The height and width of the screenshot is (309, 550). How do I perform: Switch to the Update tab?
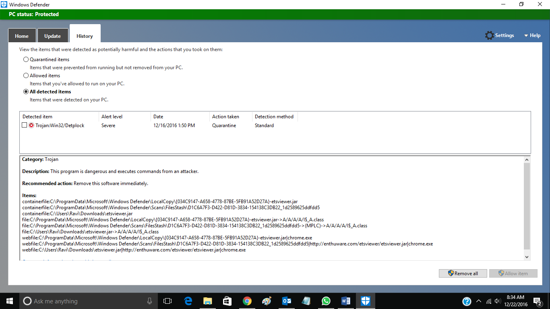(52, 36)
